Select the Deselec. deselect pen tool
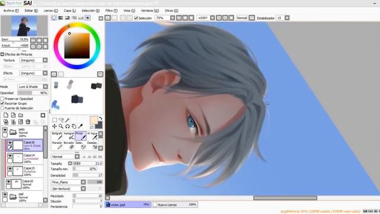Viewport: 380px width, 214px height. (93, 145)
